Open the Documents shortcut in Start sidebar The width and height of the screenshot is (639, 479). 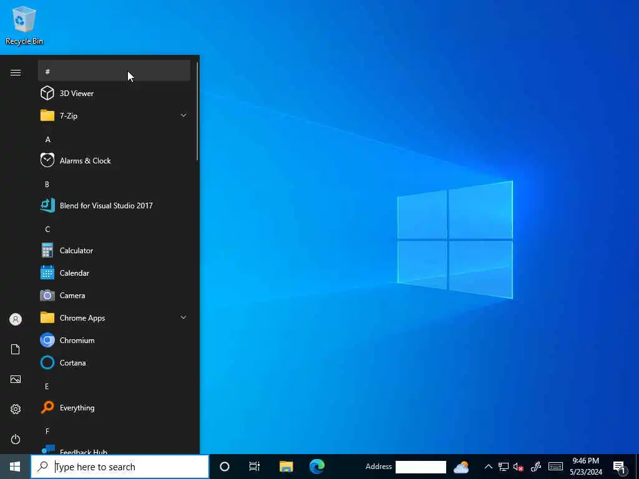(16, 349)
